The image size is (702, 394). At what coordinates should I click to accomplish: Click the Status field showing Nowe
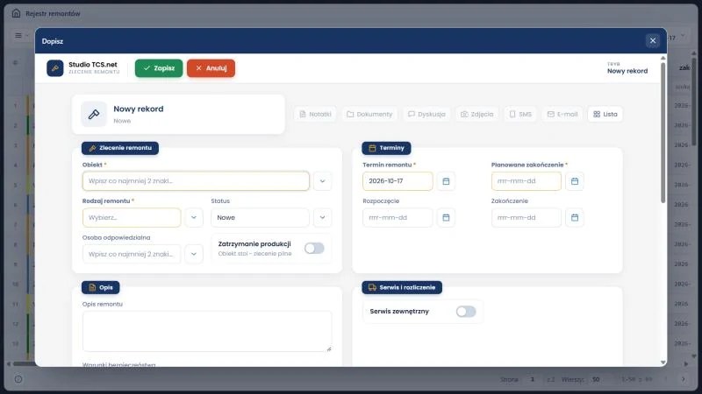click(260, 217)
